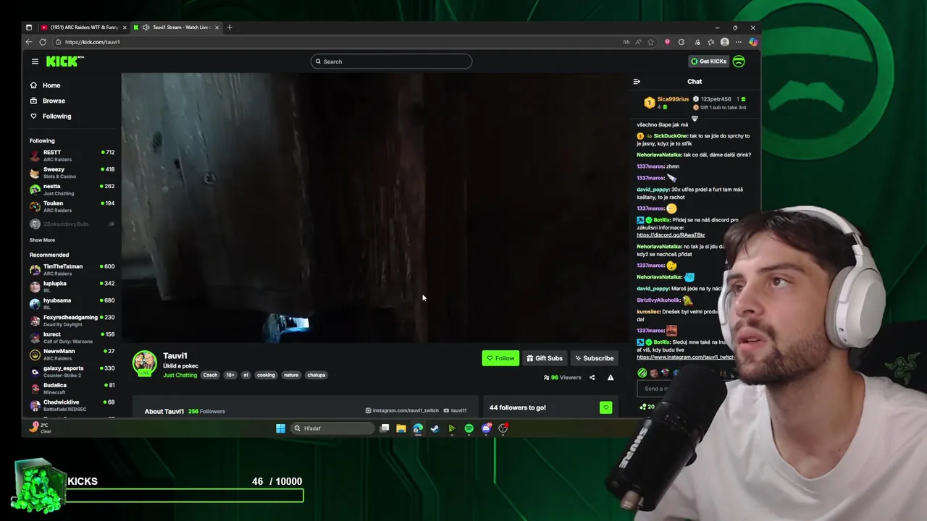
Task: Open kurect recommended channel
Action: tap(72, 337)
